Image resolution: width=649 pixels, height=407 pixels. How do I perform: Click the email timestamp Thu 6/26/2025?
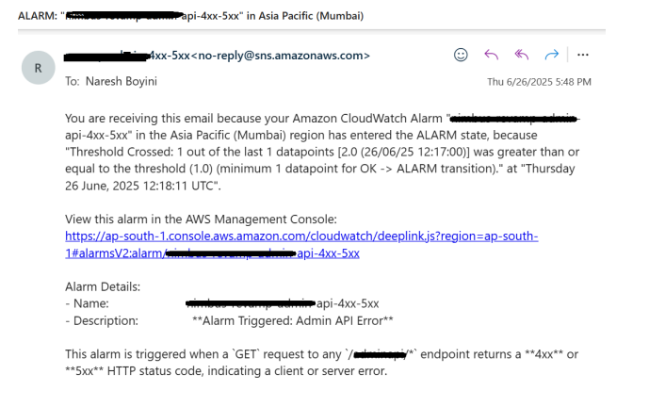(x=539, y=82)
